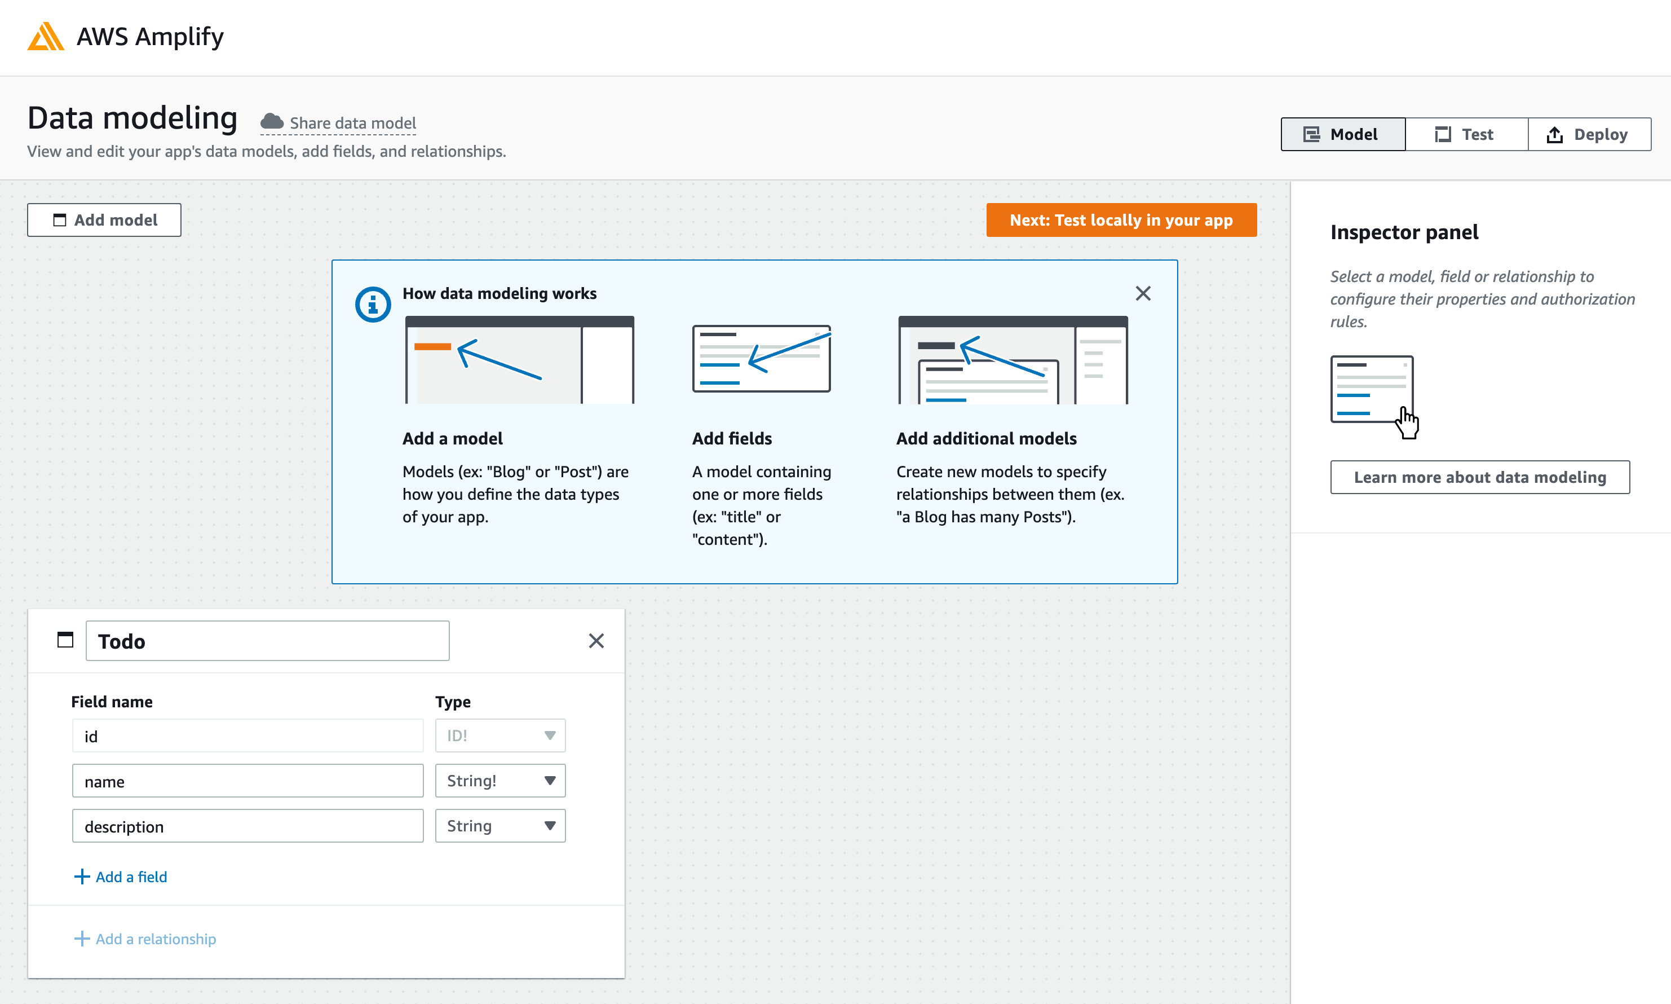Switch to the Test tab

pos(1466,135)
